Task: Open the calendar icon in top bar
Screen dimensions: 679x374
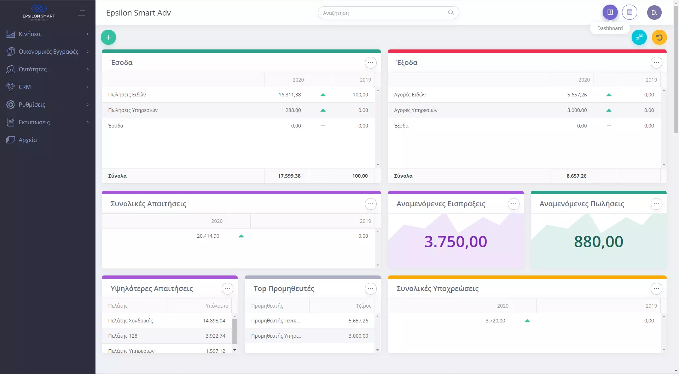Action: tap(629, 12)
